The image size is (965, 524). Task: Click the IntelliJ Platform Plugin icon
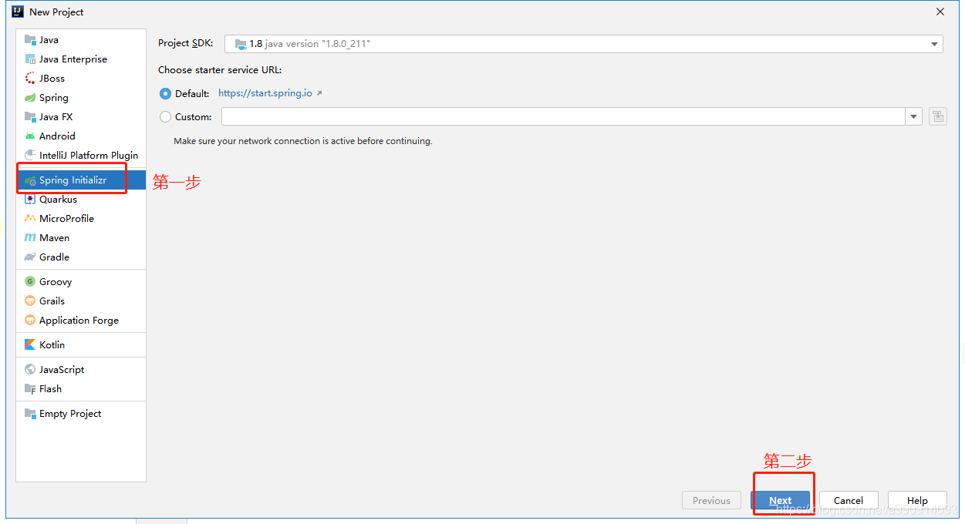30,156
